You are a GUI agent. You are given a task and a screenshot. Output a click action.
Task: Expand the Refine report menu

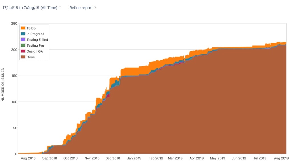pyautogui.click(x=83, y=8)
